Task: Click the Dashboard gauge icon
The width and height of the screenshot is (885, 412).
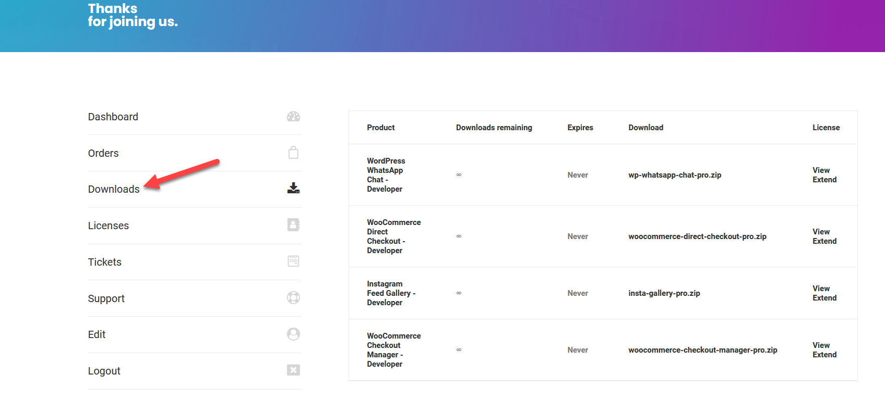Action: [x=293, y=117]
